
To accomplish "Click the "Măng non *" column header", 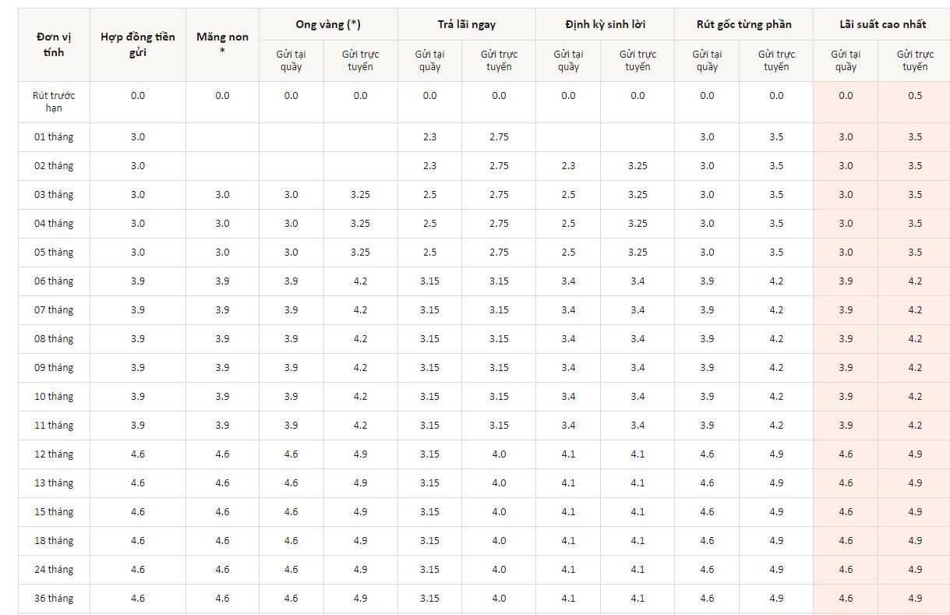I will point(222,45).
